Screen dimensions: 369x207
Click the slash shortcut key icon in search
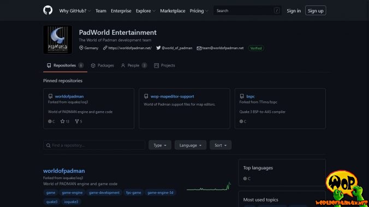(x=277, y=10)
